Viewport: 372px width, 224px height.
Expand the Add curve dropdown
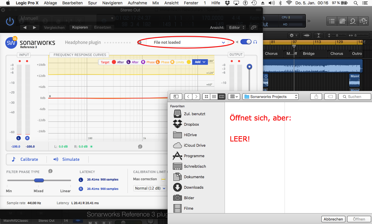coord(200,62)
